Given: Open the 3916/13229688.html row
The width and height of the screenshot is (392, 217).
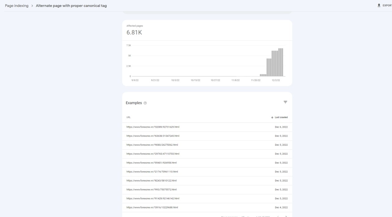Looking at the screenshot, I should [152, 208].
